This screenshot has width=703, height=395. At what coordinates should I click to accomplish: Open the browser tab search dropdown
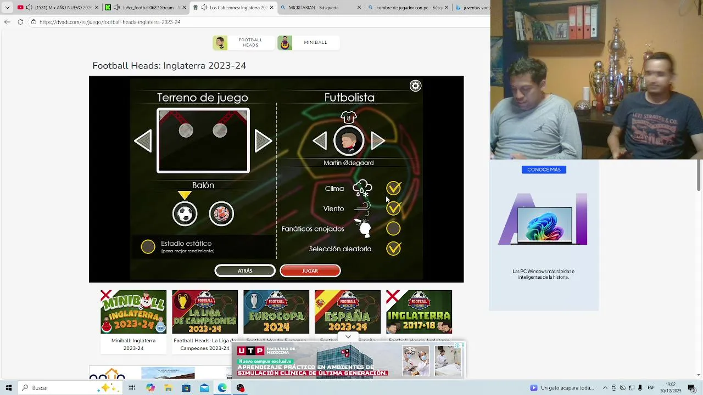click(7, 7)
